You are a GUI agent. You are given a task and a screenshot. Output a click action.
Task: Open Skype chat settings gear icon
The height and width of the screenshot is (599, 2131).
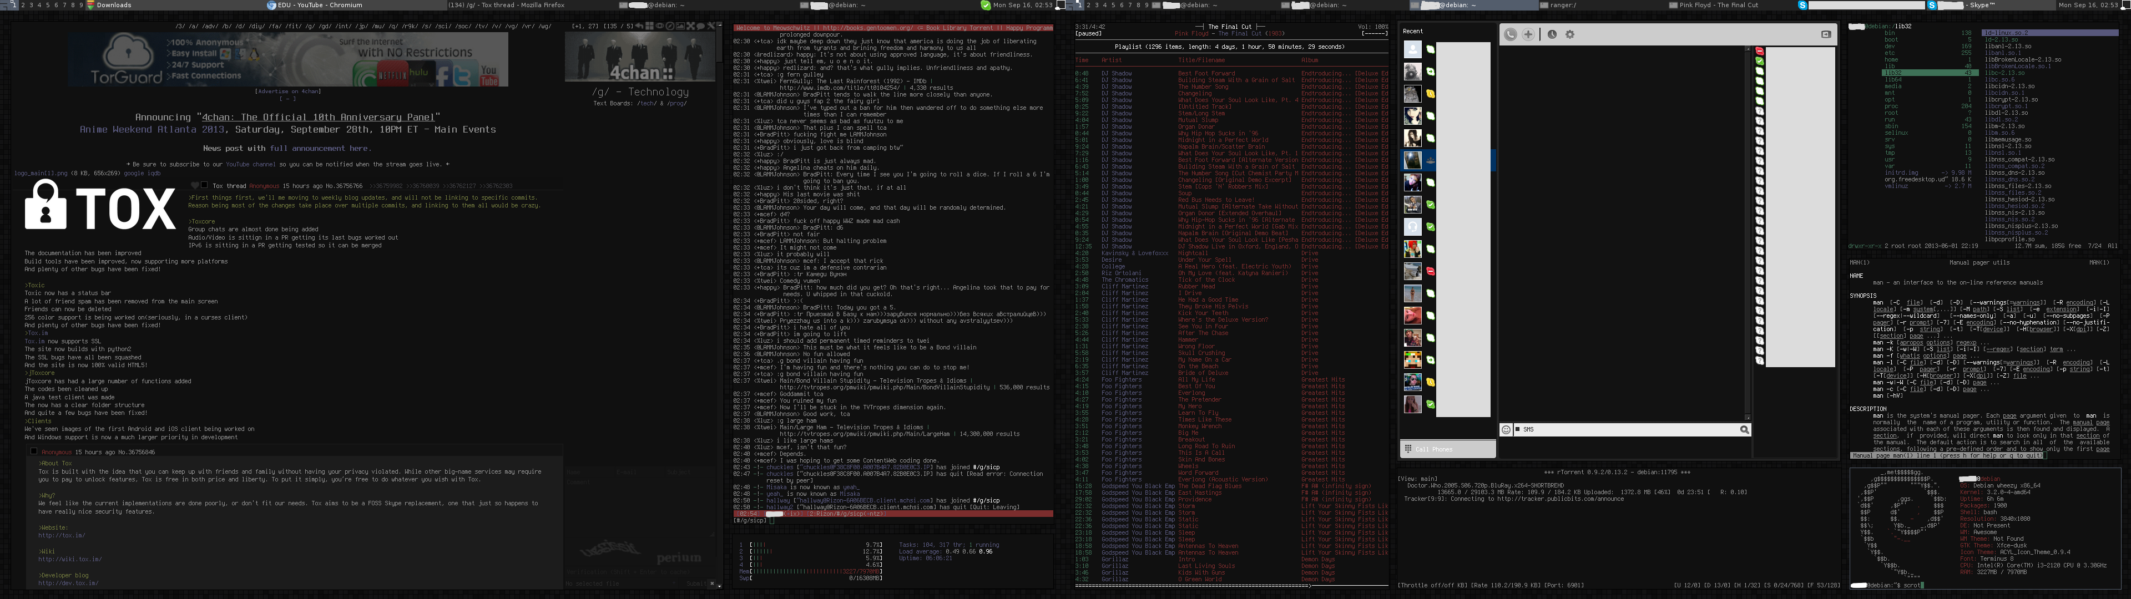tap(1569, 34)
